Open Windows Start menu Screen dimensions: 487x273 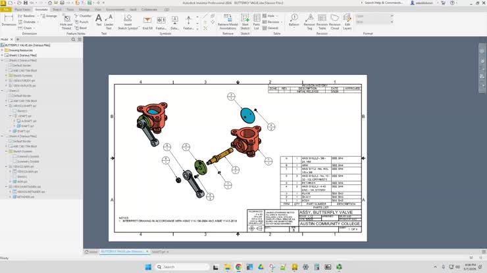[x=148, y=267]
